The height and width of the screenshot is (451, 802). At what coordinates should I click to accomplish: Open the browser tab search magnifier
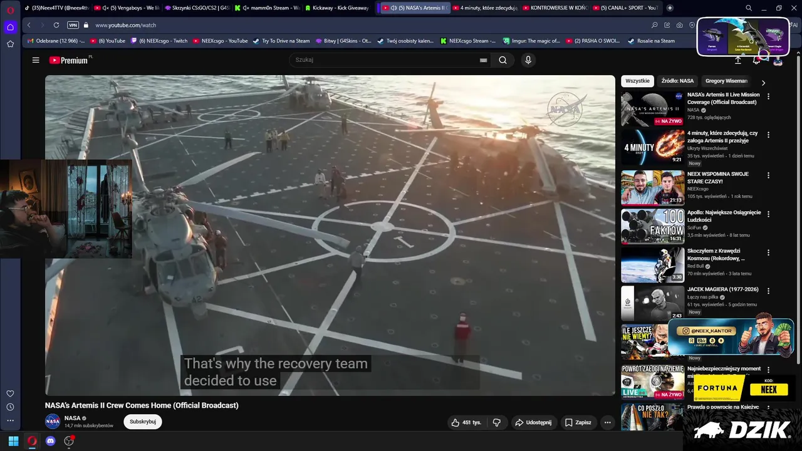(x=749, y=8)
